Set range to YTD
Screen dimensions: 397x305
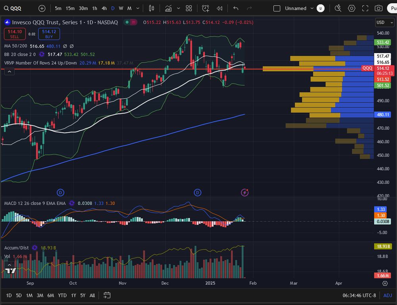[x=62, y=295]
